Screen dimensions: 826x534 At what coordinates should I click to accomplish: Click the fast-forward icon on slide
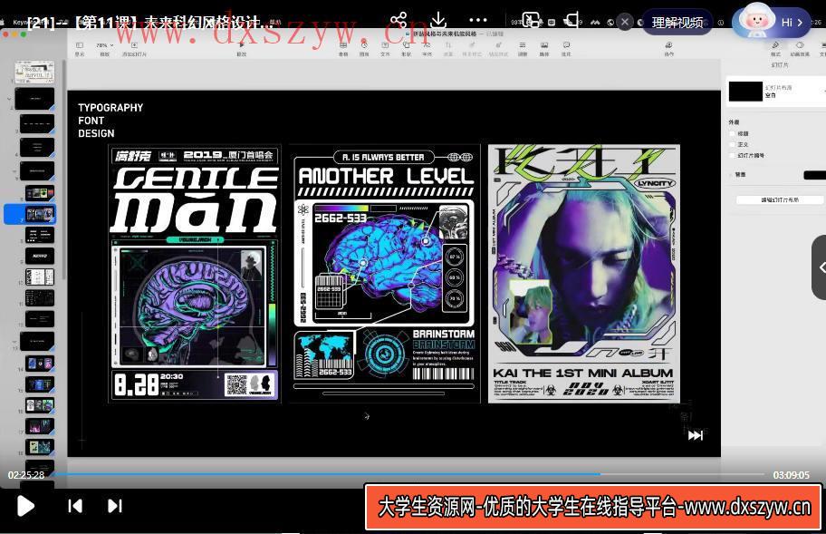coord(696,435)
